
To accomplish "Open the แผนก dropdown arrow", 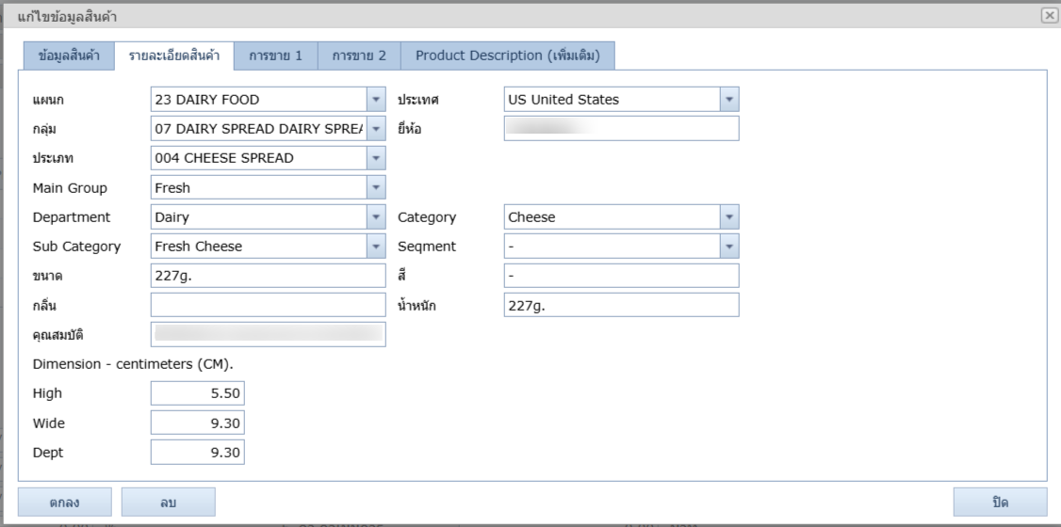I will (376, 100).
